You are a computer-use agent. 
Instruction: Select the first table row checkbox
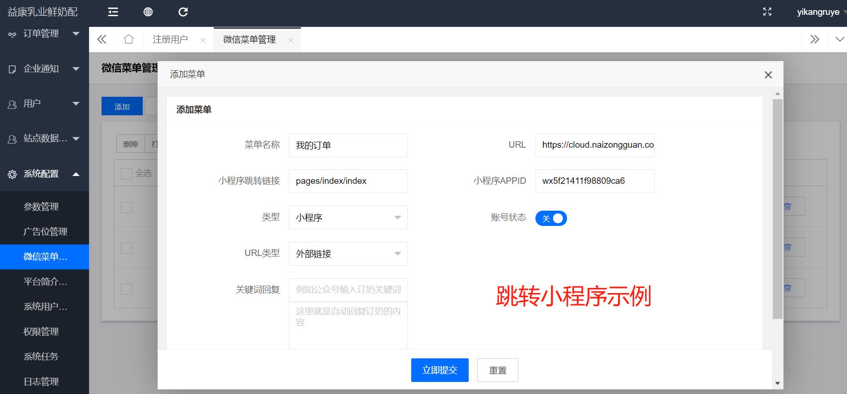(x=126, y=207)
